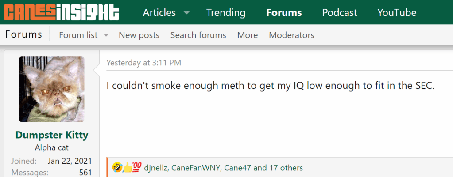453x177 pixels.
Task: Open Search forums
Action: coord(198,35)
